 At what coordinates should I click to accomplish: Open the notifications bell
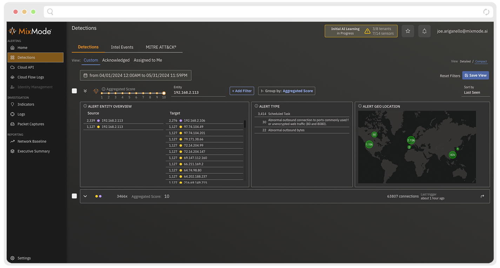coord(424,31)
